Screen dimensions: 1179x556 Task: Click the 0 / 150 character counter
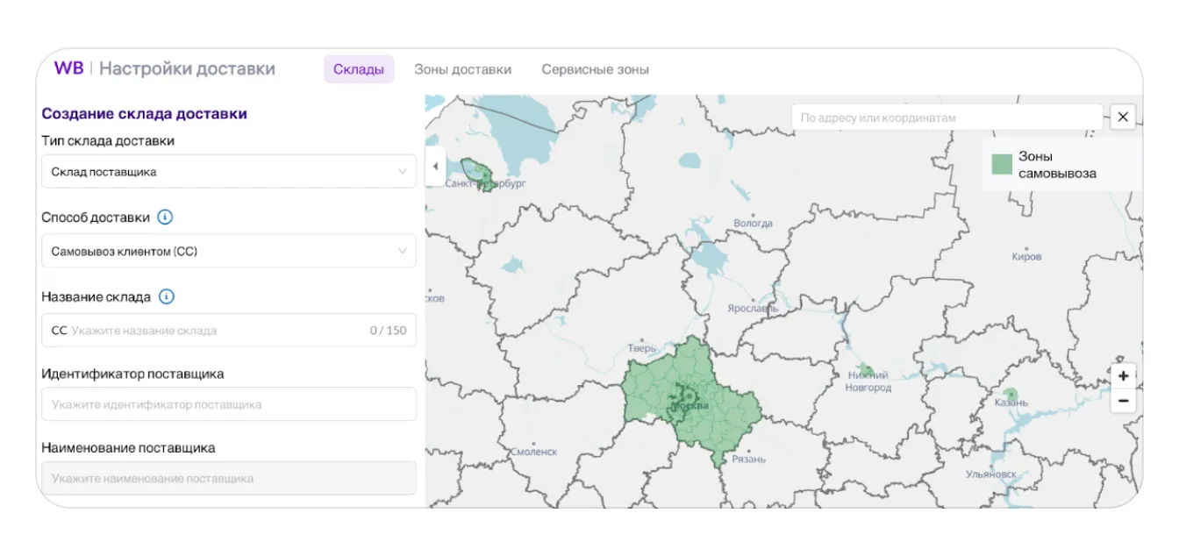pos(389,331)
